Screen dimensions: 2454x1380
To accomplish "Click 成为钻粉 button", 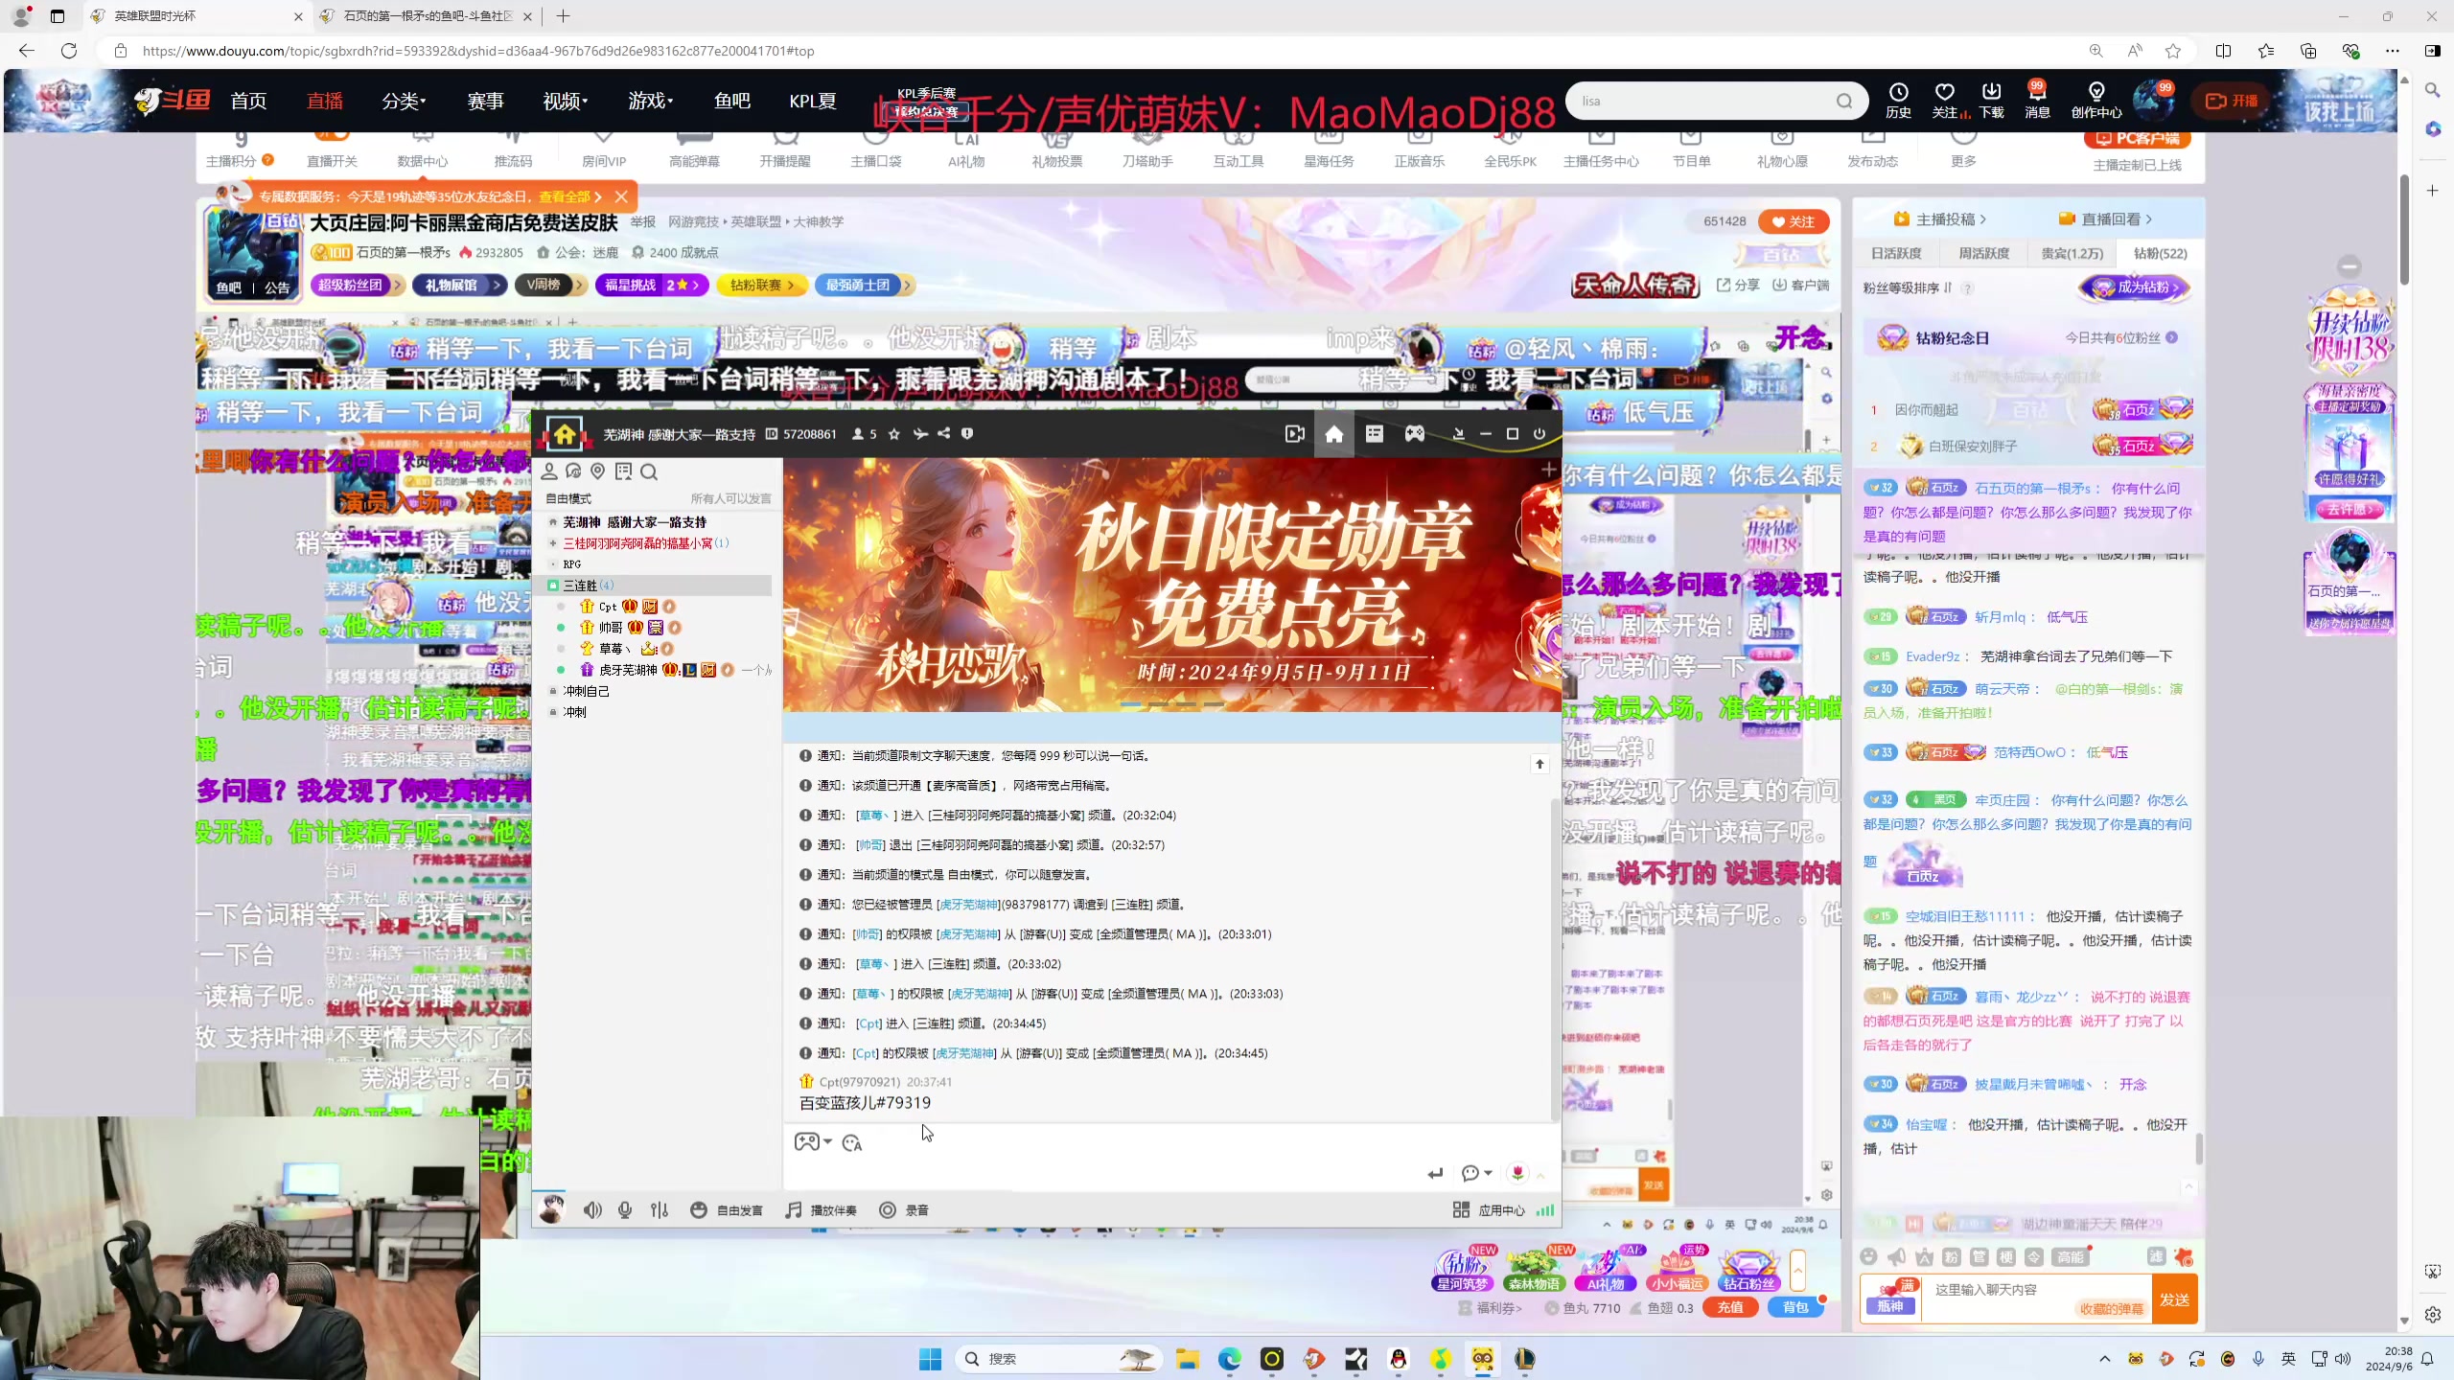I will tap(2135, 287).
